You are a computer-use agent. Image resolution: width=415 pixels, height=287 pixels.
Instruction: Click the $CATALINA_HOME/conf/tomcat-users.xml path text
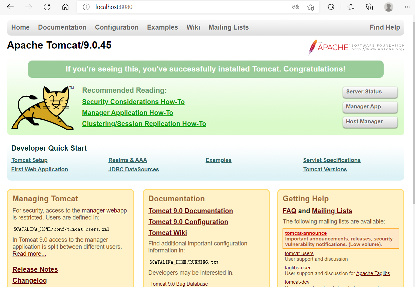pos(61,229)
